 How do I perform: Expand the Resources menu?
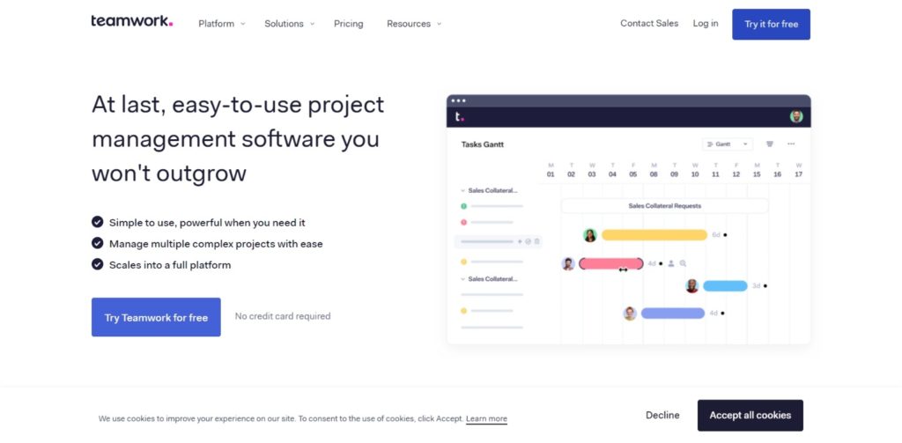click(x=414, y=24)
